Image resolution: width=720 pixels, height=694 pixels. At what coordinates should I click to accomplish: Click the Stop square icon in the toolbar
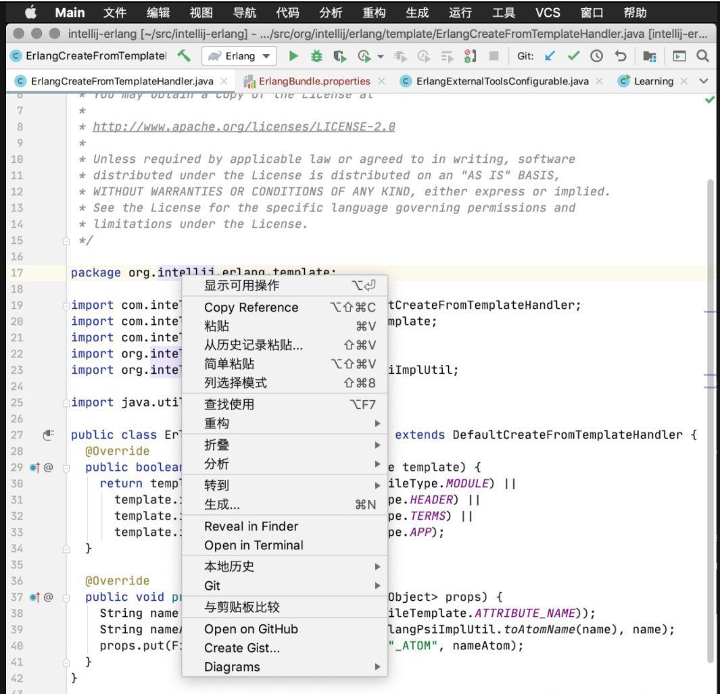pyautogui.click(x=494, y=56)
